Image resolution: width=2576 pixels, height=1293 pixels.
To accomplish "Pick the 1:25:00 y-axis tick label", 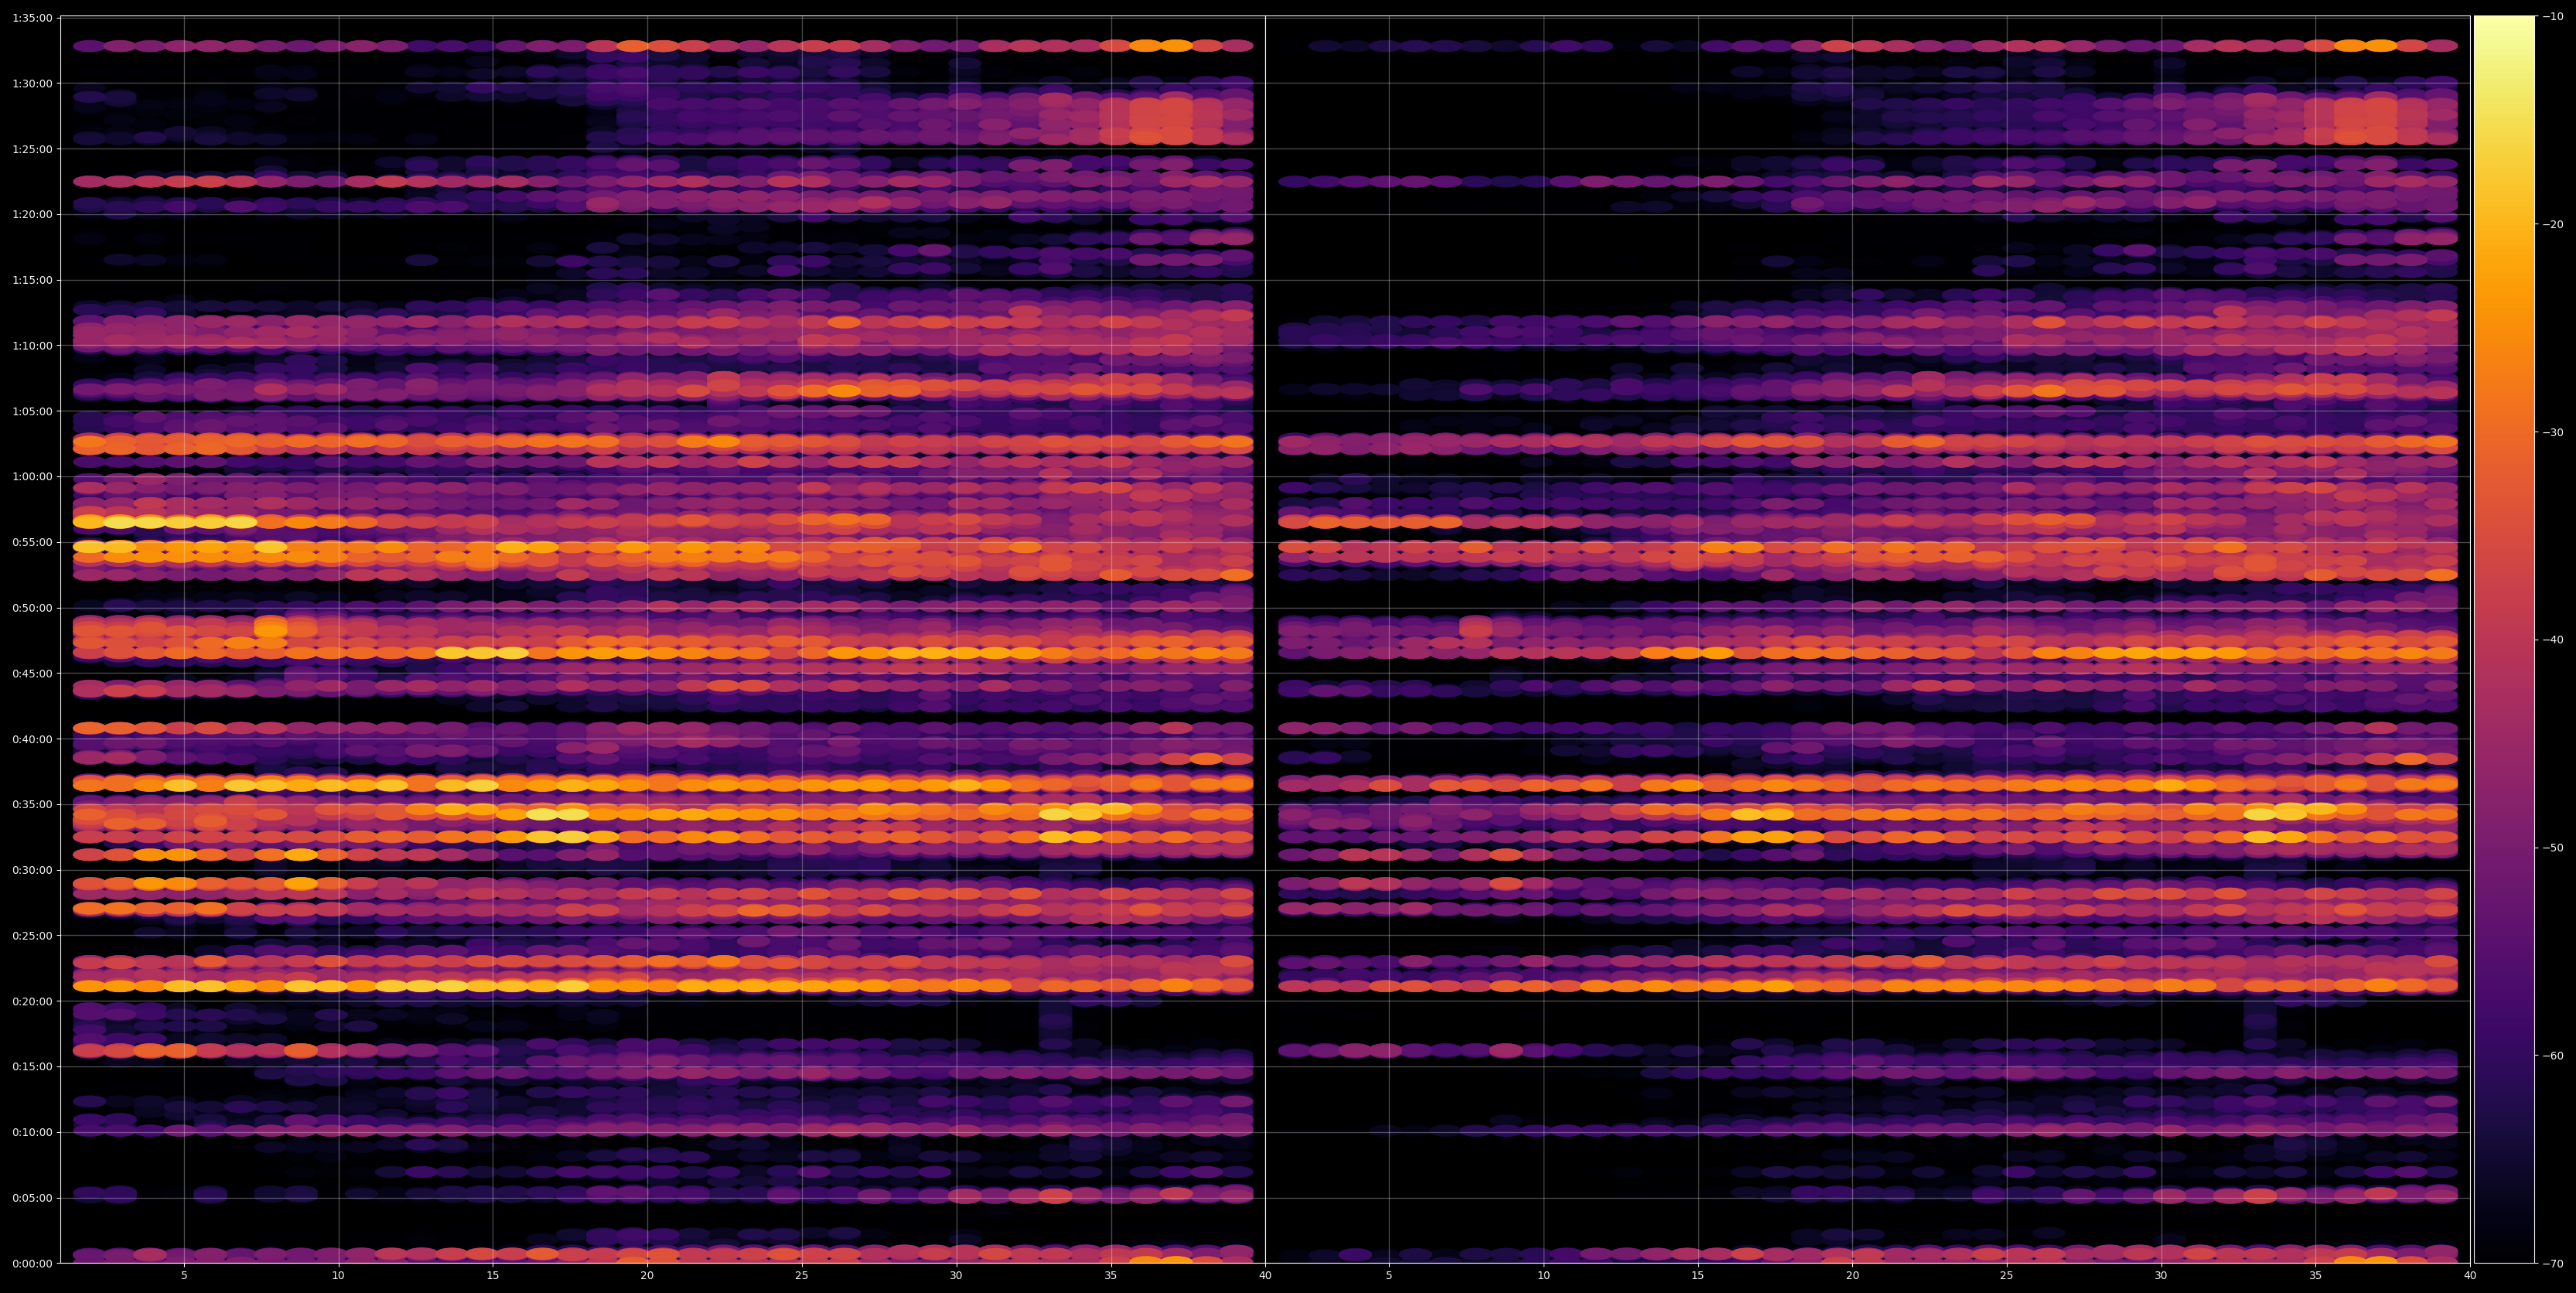I will (x=33, y=149).
